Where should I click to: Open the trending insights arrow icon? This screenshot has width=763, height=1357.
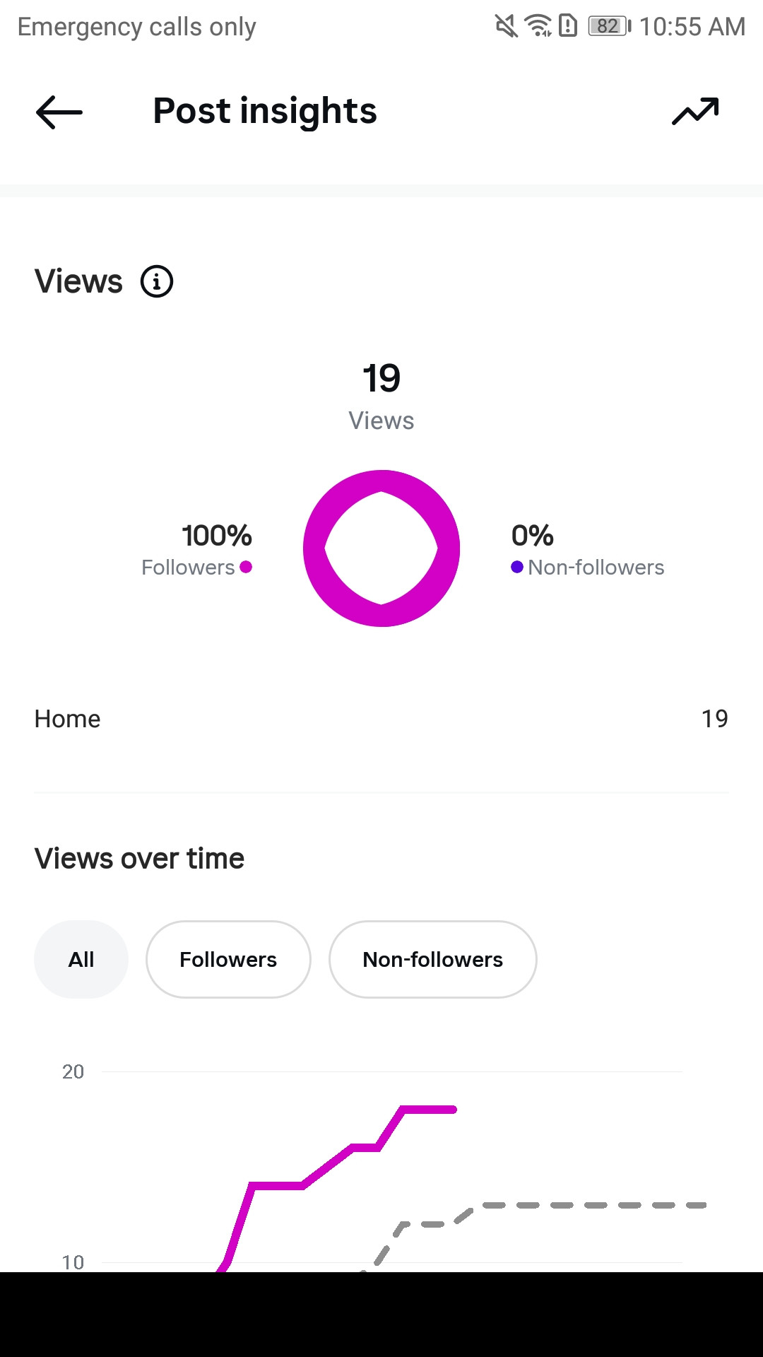695,112
